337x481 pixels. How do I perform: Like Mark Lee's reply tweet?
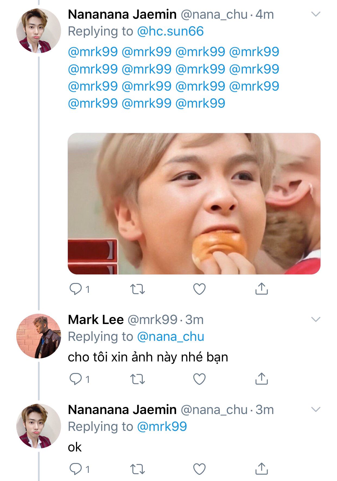tap(199, 379)
